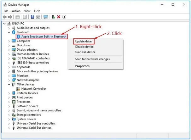Open the Help question mark toolbar icon
Screen dimensions: 191x140
pos(32,17)
